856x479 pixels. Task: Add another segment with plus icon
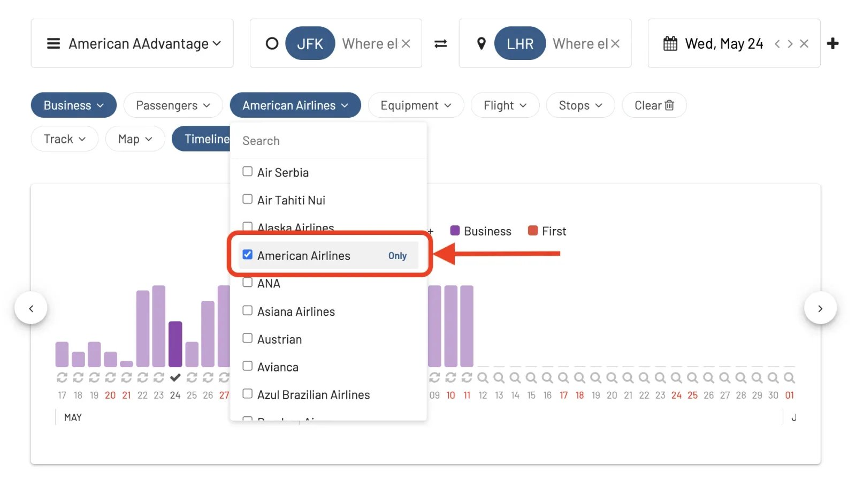(832, 43)
